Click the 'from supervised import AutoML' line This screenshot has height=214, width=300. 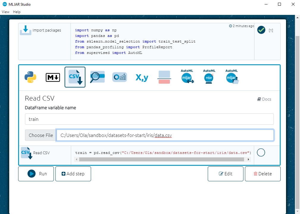point(108,53)
